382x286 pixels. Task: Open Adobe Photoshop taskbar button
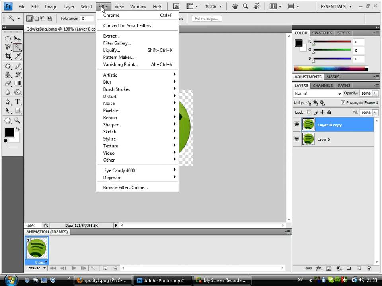[163, 280]
